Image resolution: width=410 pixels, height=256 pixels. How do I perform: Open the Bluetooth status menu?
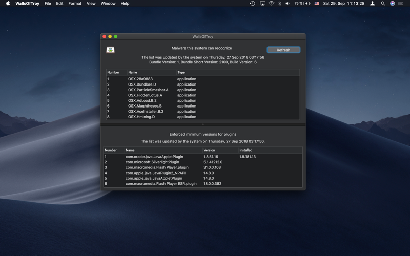pyautogui.click(x=279, y=4)
